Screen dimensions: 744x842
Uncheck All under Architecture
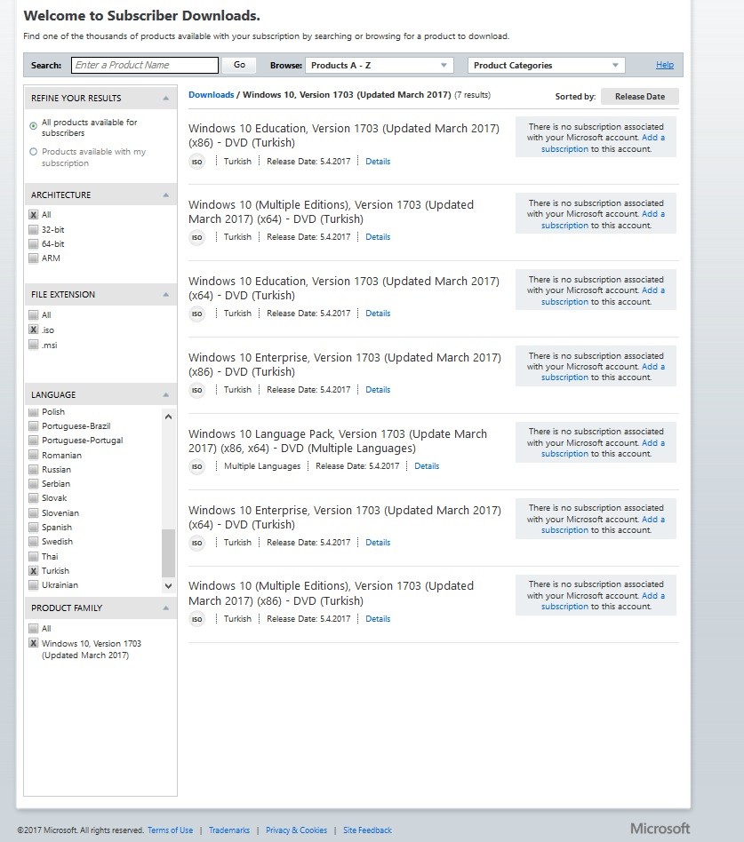33,215
